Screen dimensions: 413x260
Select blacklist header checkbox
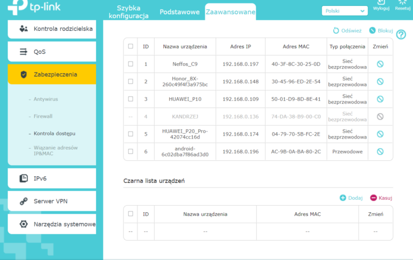pyautogui.click(x=130, y=214)
